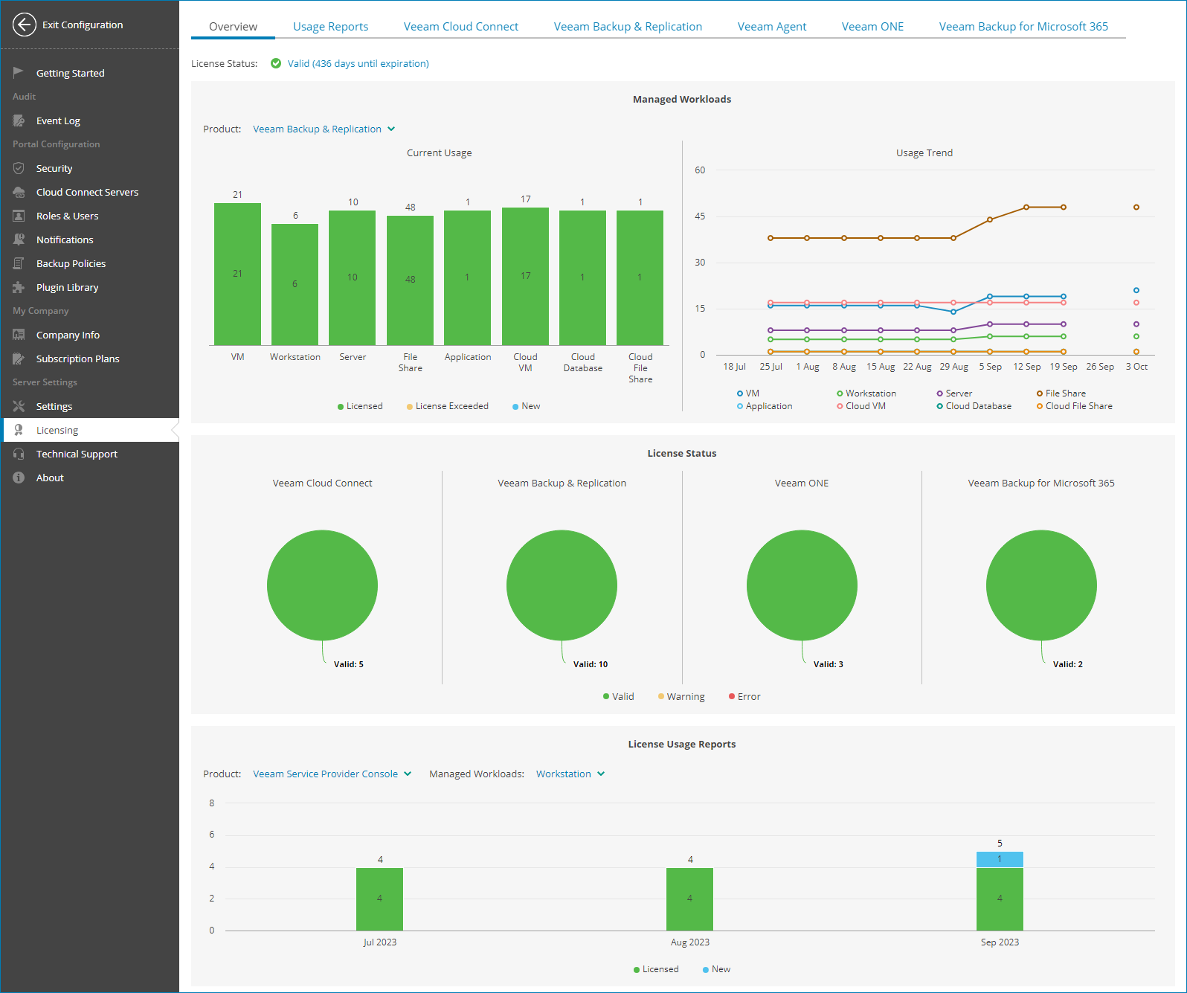This screenshot has height=993, width=1187.
Task: Click the VM bar in Current Usage
Action: pos(237,274)
